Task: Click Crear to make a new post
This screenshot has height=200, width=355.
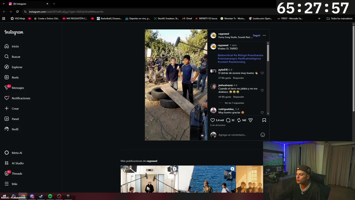Action: click(12, 109)
